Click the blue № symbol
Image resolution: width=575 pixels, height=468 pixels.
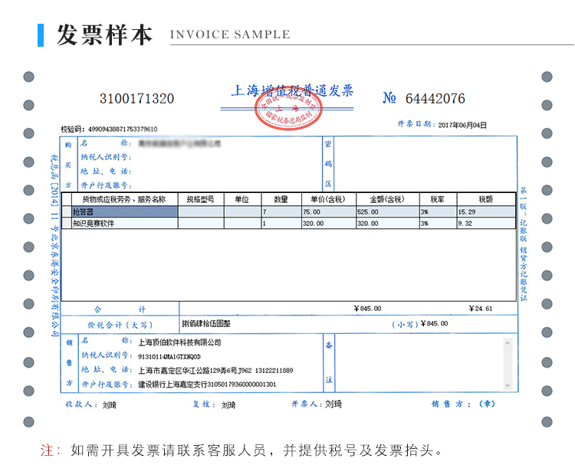coord(389,99)
